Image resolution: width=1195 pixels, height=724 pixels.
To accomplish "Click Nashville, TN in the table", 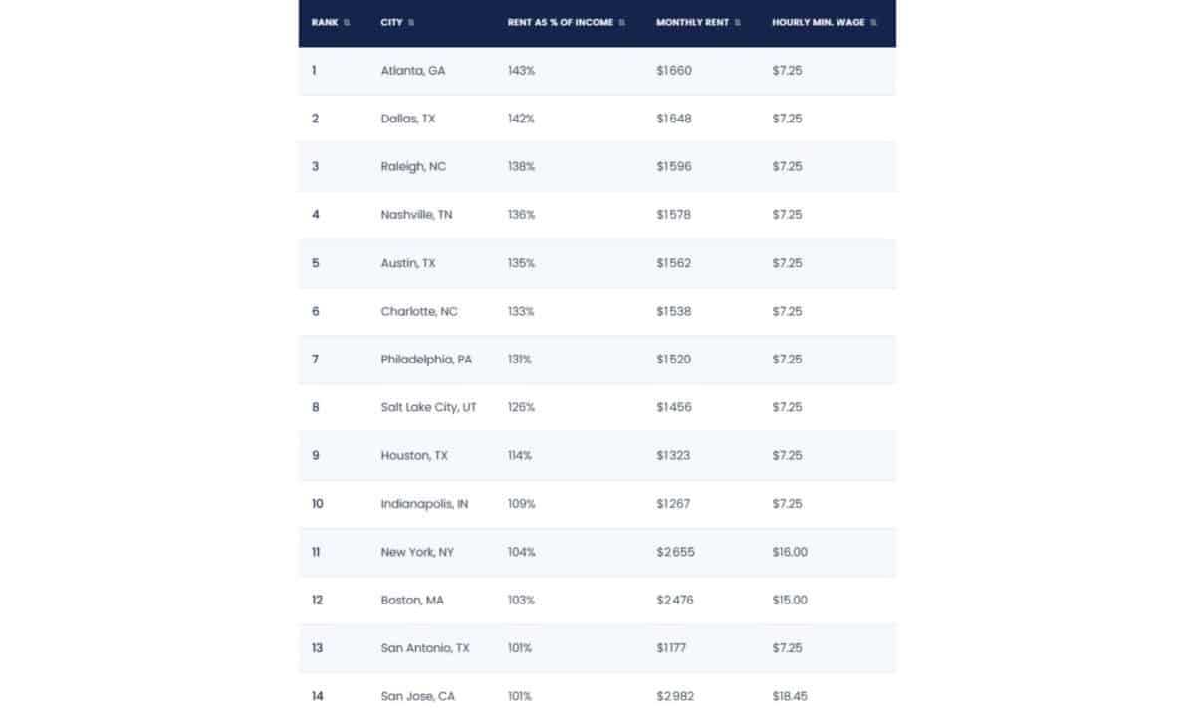I will [x=416, y=215].
